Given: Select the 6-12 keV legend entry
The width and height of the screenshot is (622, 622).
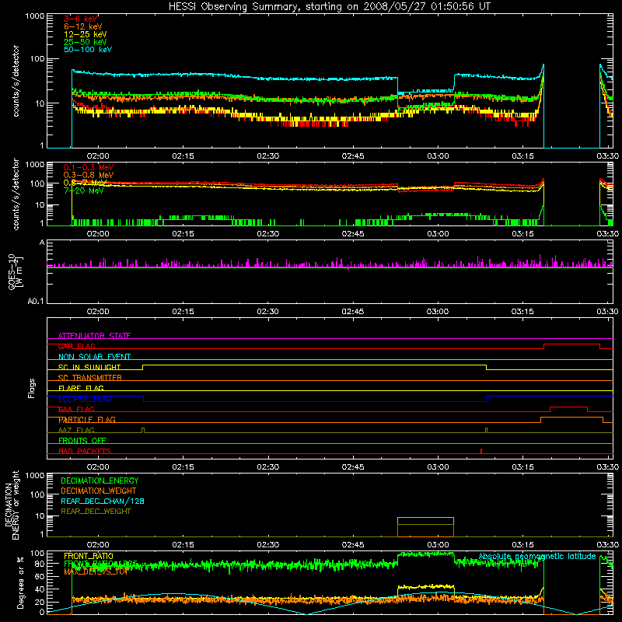Looking at the screenshot, I should tap(83, 26).
